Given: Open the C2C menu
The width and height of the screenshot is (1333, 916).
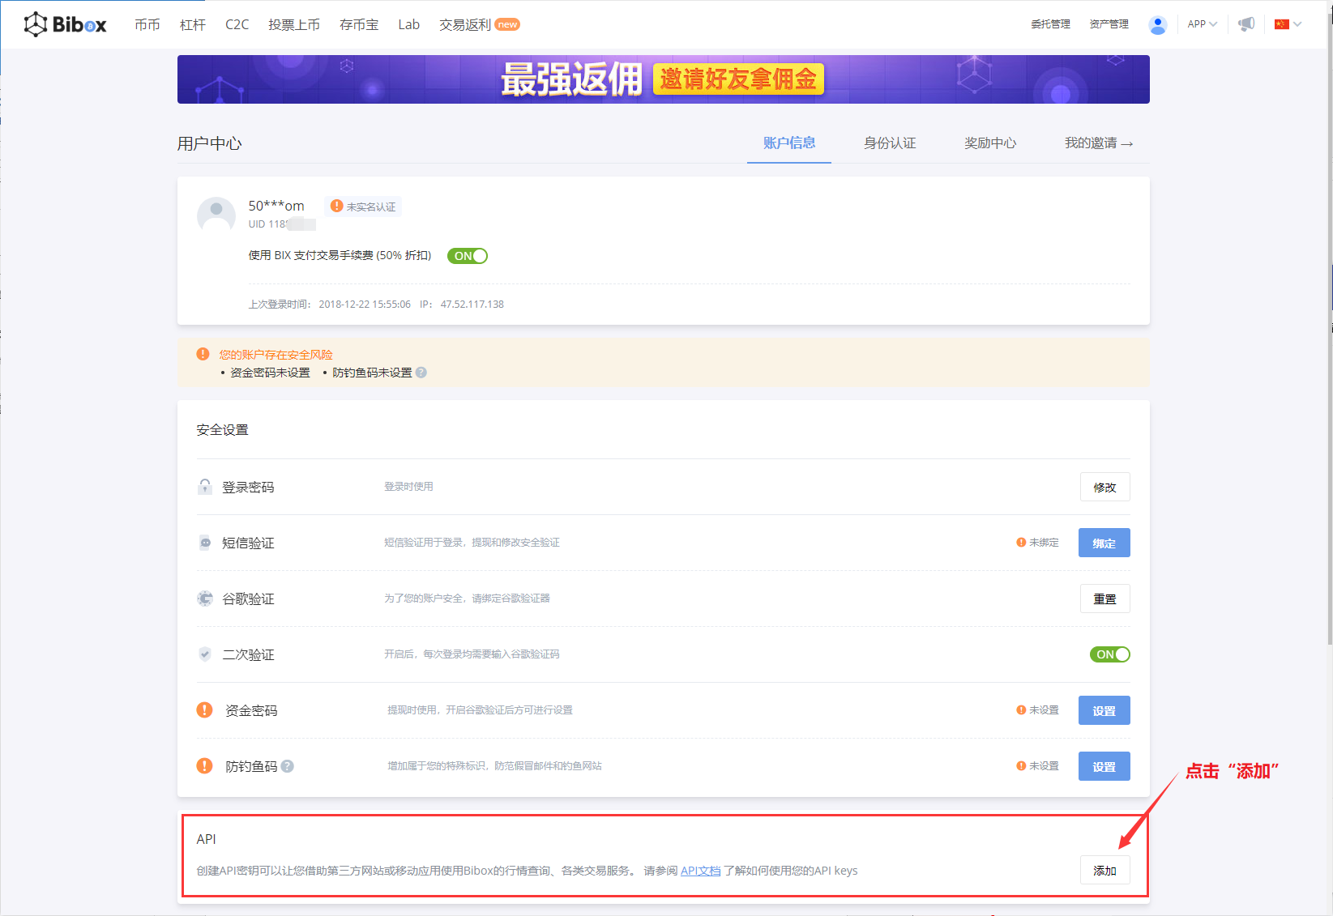Looking at the screenshot, I should (237, 25).
